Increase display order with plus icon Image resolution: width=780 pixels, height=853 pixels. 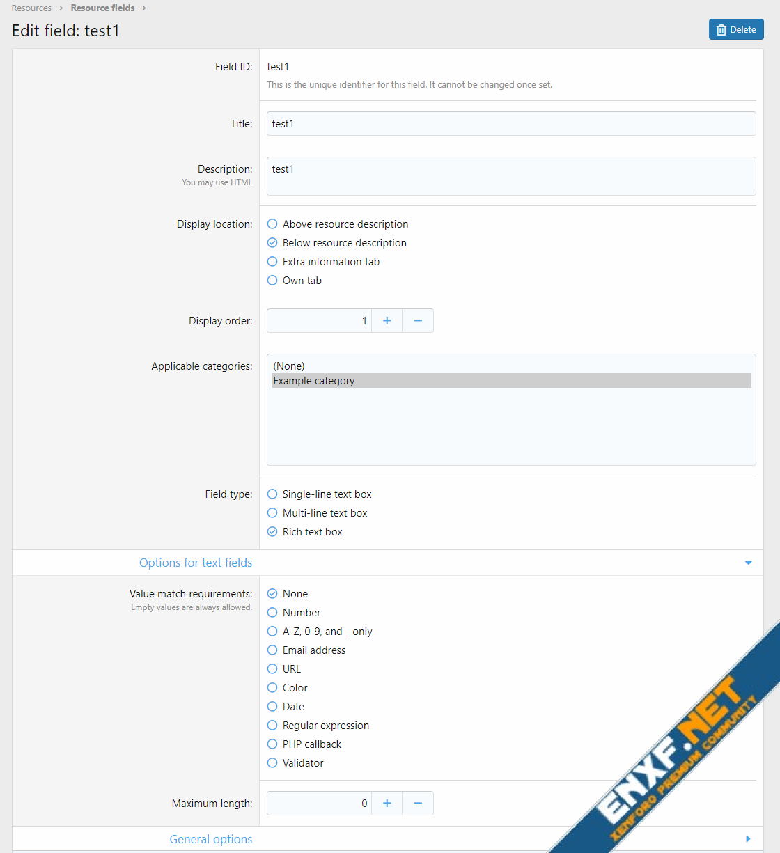[387, 321]
